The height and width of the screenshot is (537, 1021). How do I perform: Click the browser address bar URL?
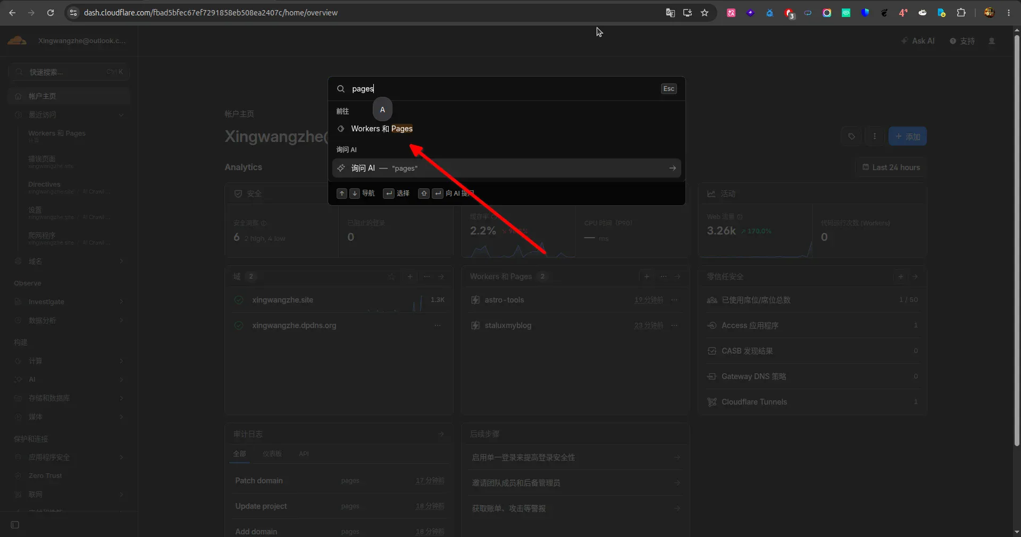pyautogui.click(x=211, y=13)
